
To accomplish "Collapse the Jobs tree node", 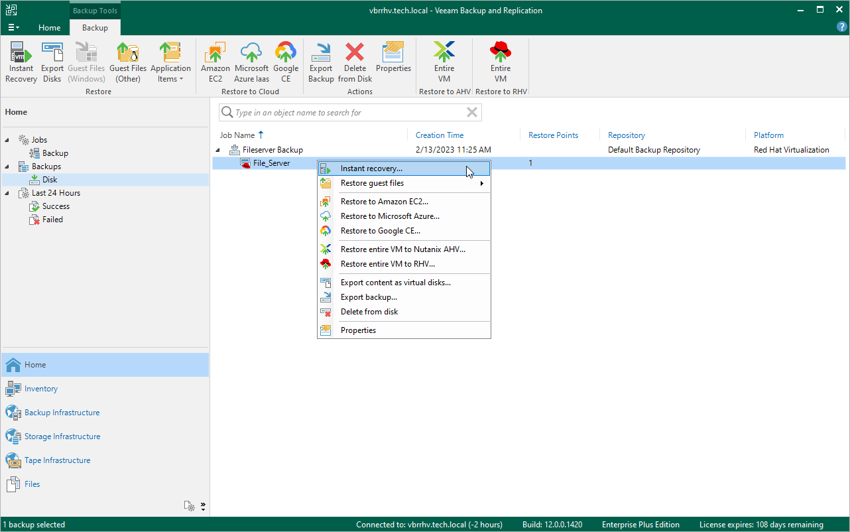I will (7, 140).
